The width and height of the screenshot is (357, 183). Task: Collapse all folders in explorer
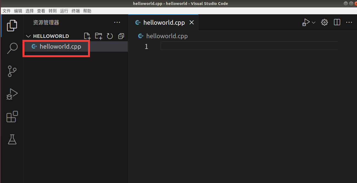[x=121, y=36]
